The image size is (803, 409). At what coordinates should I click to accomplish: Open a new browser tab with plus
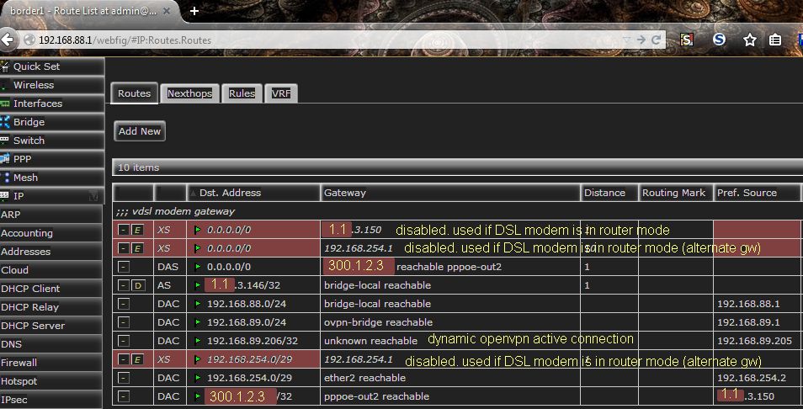pos(194,11)
